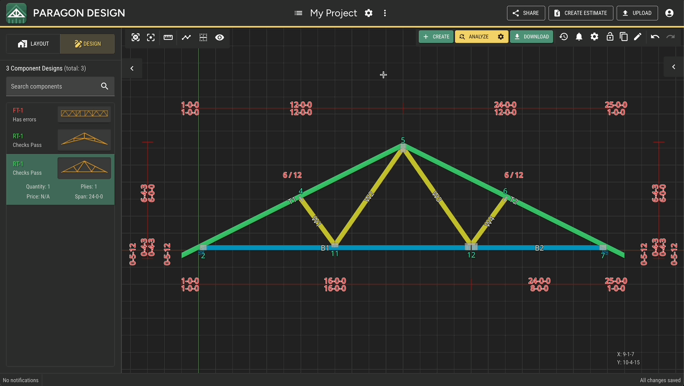
Task: Toggle the design lock icon
Action: (x=610, y=37)
